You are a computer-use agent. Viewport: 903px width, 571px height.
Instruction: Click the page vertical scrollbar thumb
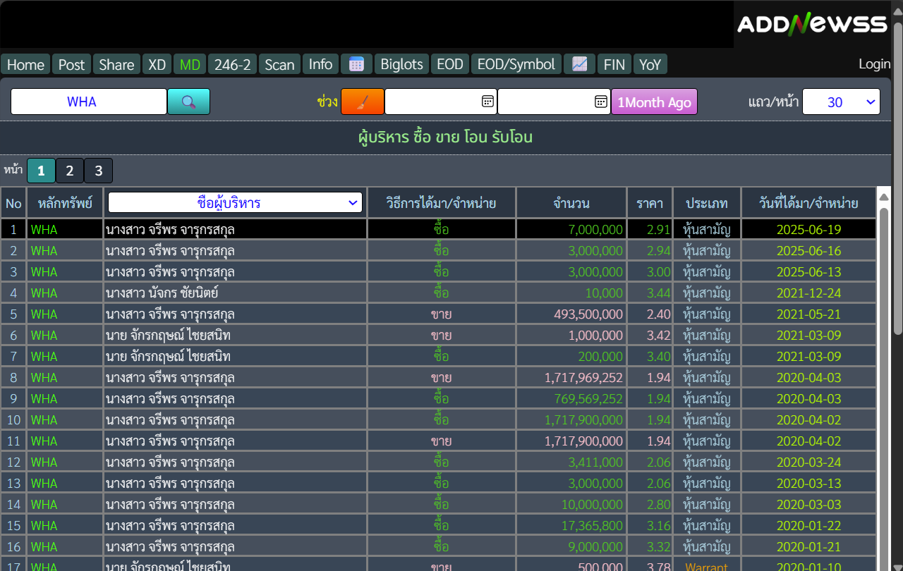pos(897,178)
